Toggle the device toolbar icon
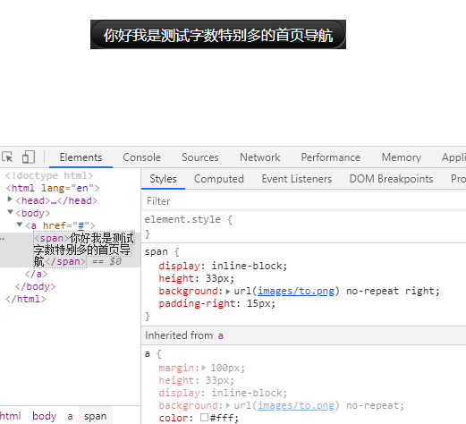The width and height of the screenshot is (466, 424). [29, 157]
